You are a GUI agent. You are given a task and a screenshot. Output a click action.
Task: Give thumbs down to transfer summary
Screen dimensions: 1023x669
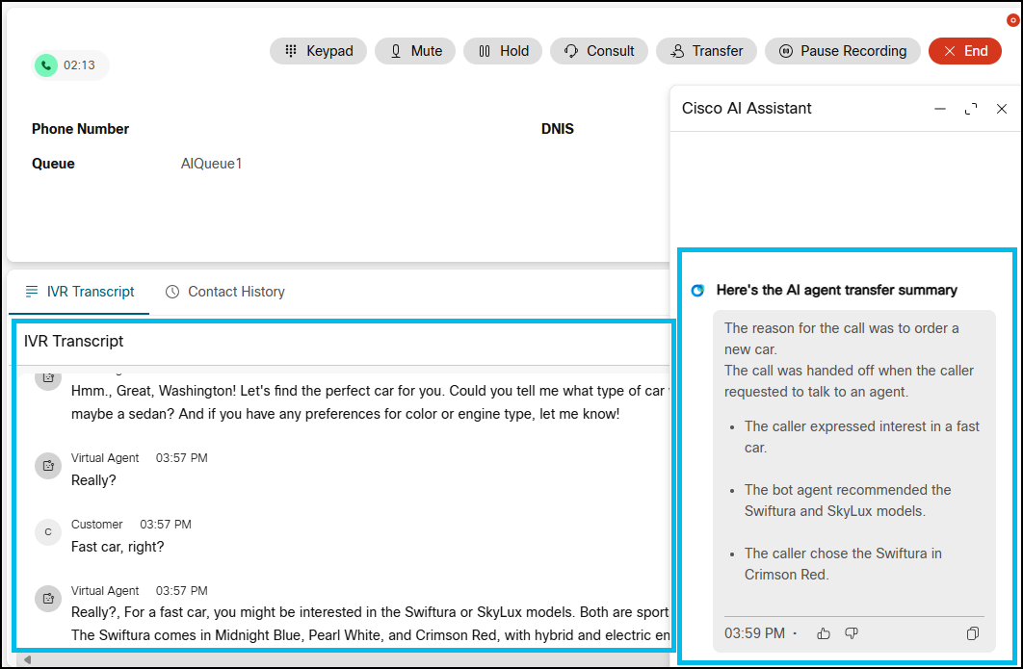852,633
